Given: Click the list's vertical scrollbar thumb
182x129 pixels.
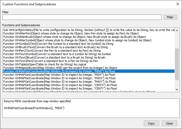Looking at the screenshot, I should click(x=177, y=64).
